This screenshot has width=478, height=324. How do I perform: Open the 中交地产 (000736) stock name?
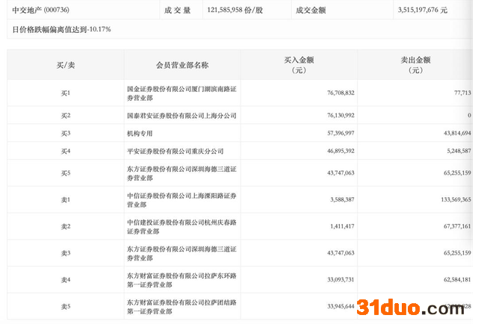click(45, 10)
